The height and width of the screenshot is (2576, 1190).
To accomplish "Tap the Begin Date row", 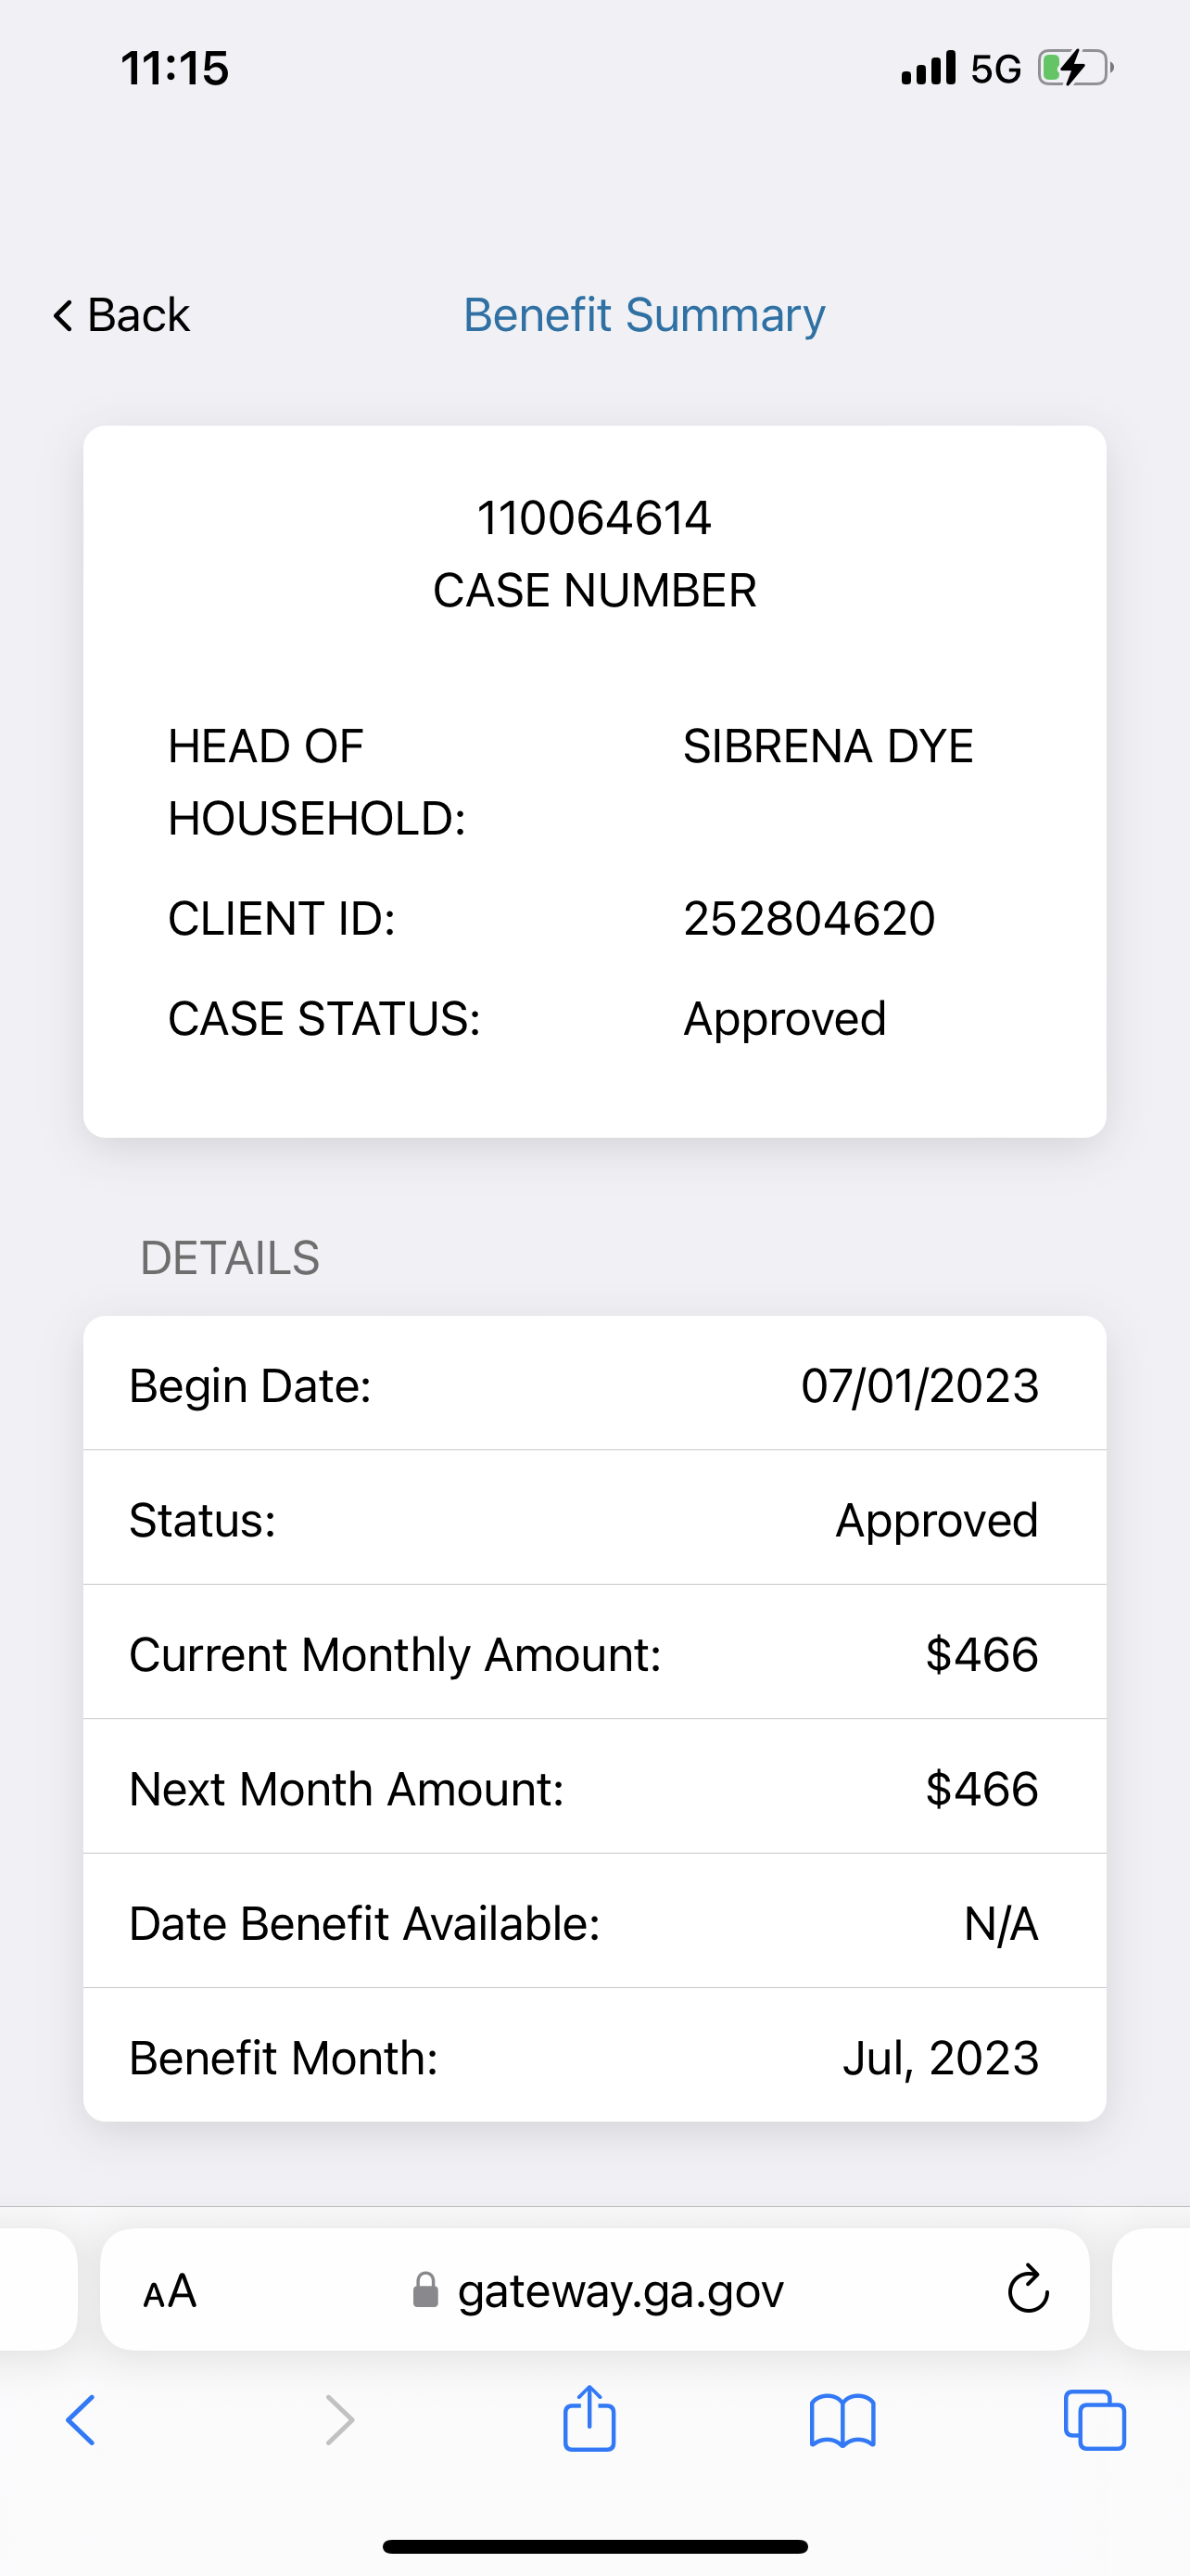I will [x=594, y=1385].
